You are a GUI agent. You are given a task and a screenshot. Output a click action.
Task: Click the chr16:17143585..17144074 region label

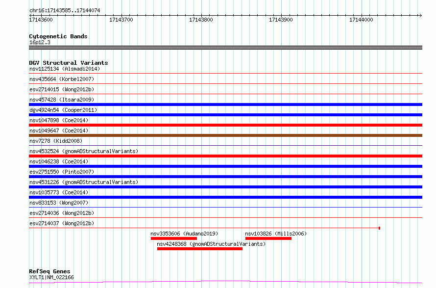click(65, 10)
